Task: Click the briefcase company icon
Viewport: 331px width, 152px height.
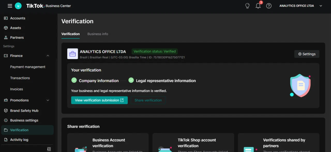Action: click(72, 54)
